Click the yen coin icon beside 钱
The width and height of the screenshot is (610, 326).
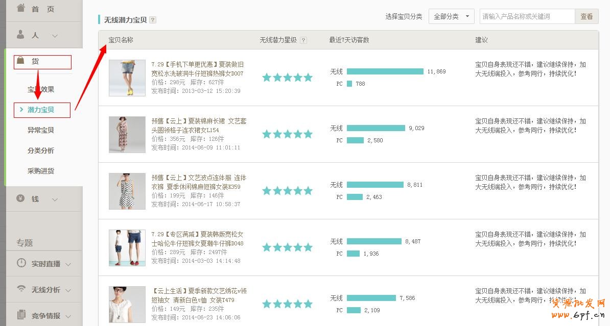click(21, 198)
